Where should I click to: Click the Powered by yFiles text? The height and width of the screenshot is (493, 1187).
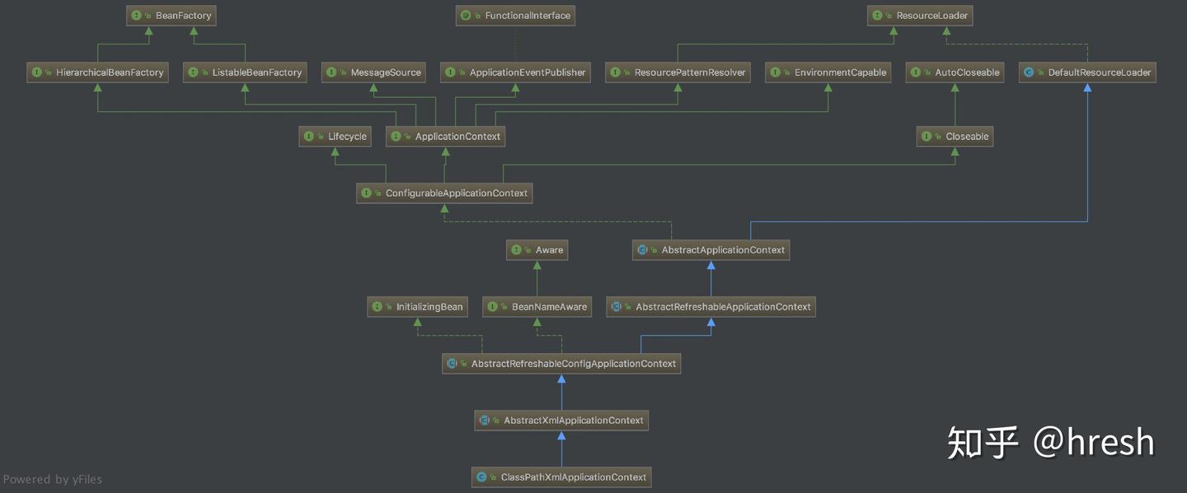coord(53,479)
